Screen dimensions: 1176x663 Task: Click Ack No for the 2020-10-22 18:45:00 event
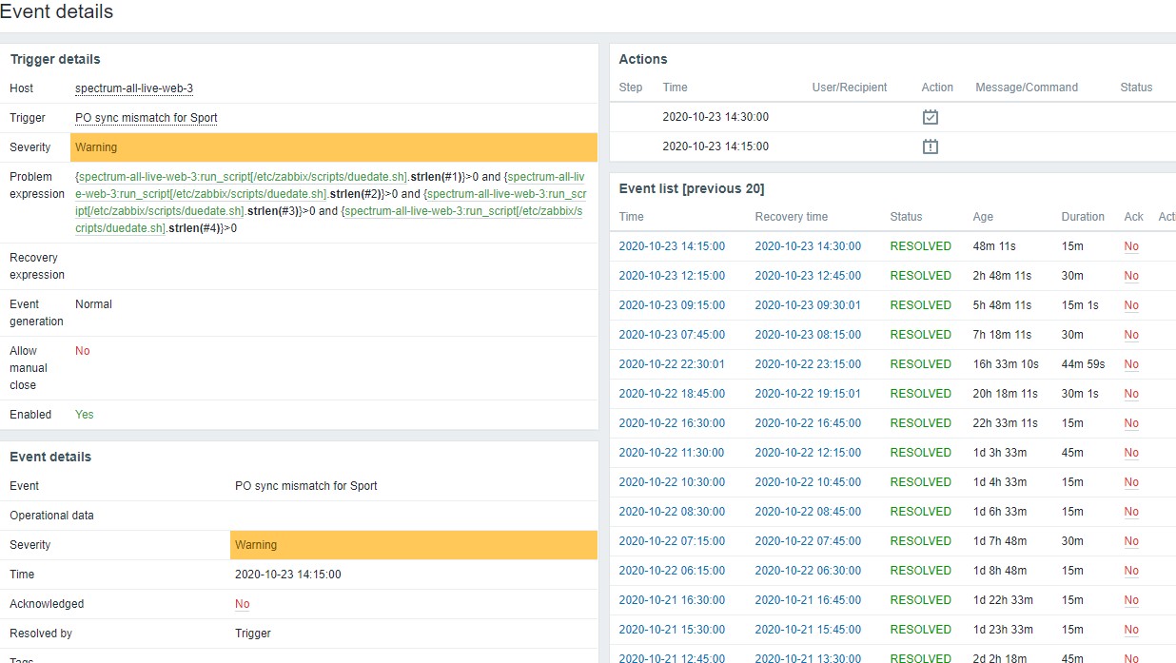click(x=1130, y=394)
